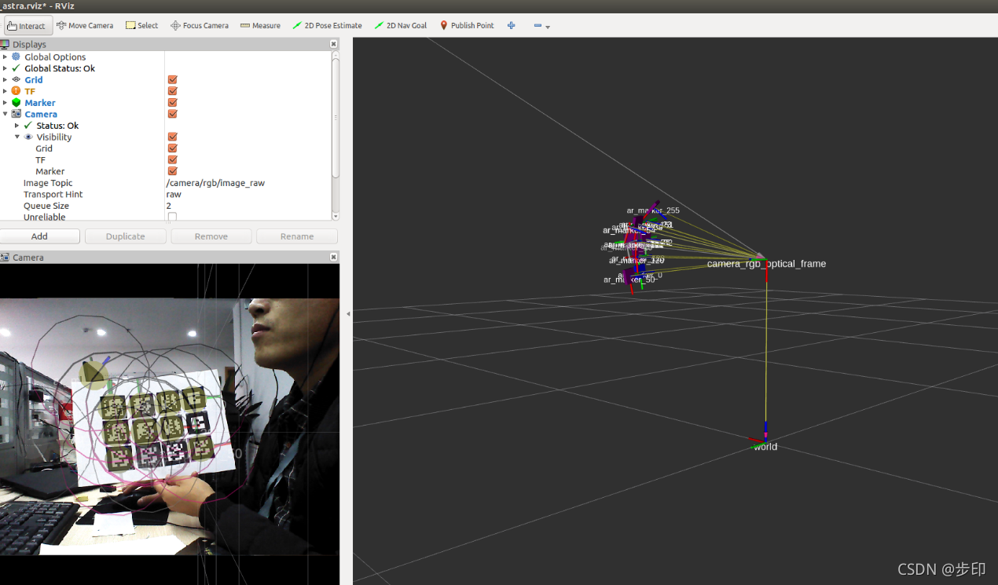The height and width of the screenshot is (585, 998).
Task: Activate the Focus Camera tool
Action: pos(200,25)
